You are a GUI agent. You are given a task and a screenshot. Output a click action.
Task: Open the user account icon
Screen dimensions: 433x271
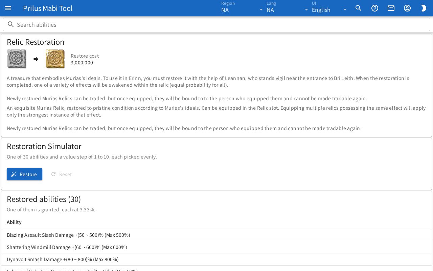point(407,8)
